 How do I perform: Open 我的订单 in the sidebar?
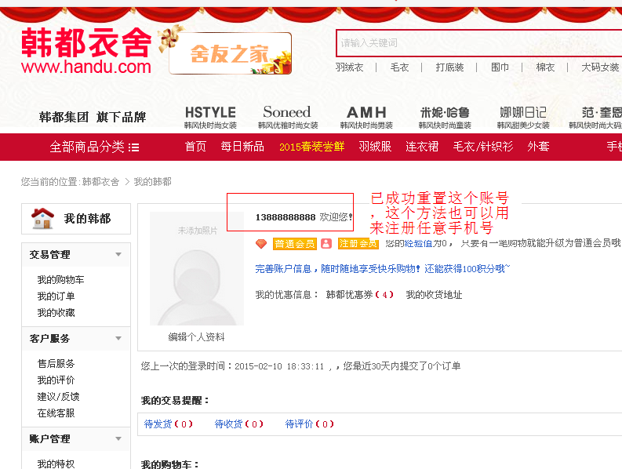[x=56, y=296]
